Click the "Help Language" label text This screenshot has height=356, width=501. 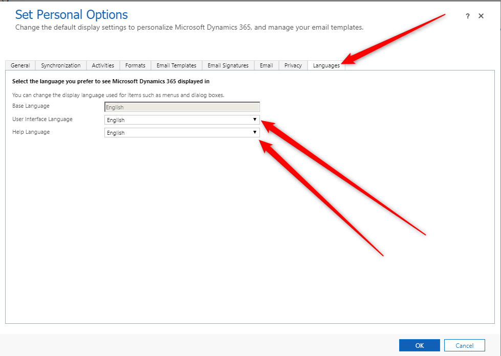(31, 132)
